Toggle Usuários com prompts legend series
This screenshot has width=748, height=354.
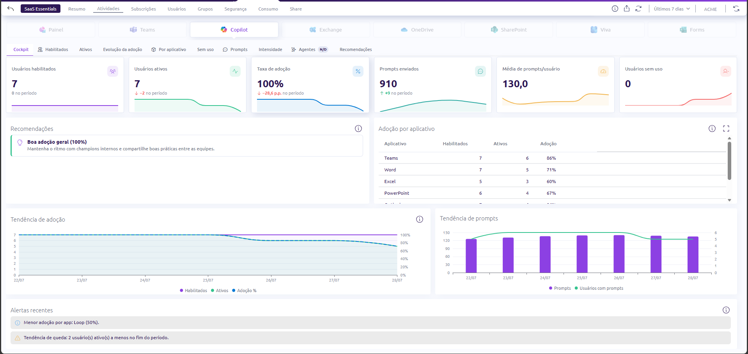(x=599, y=288)
